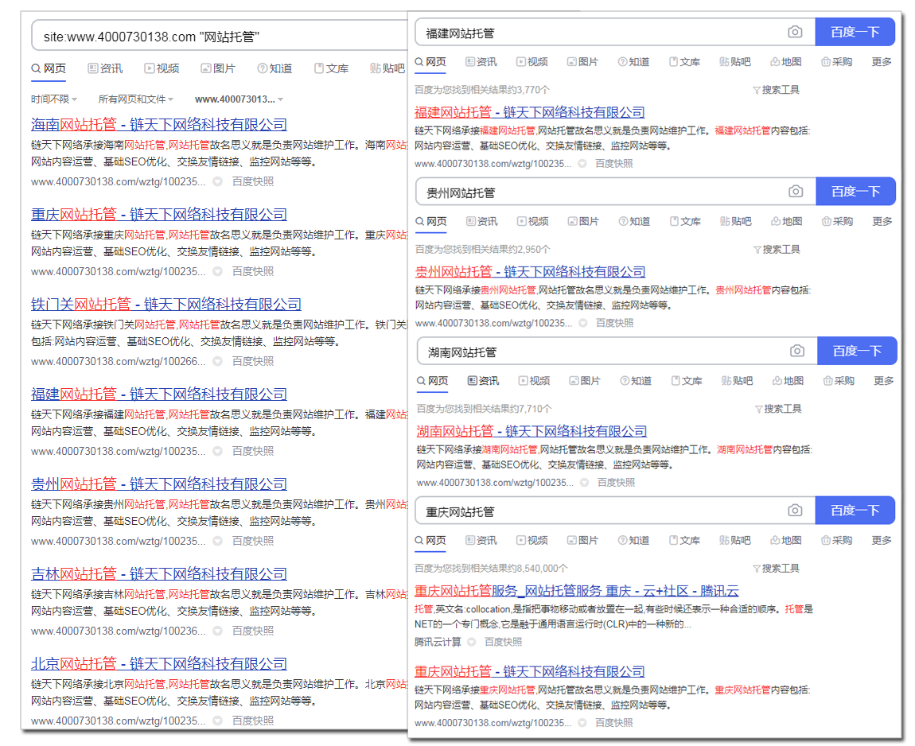Open 搜索工具 in the 湖南网站托管 search

click(778, 409)
